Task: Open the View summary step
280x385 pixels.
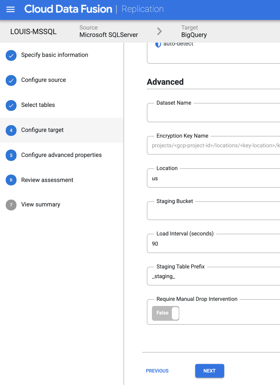Action: click(x=41, y=204)
